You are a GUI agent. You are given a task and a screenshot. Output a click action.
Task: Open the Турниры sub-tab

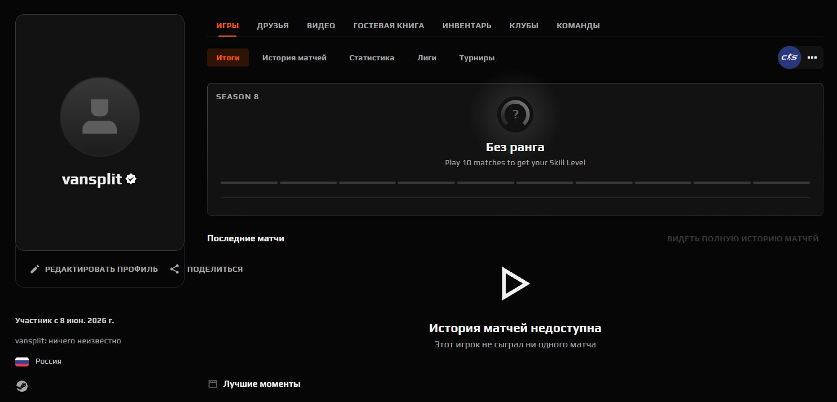point(477,58)
